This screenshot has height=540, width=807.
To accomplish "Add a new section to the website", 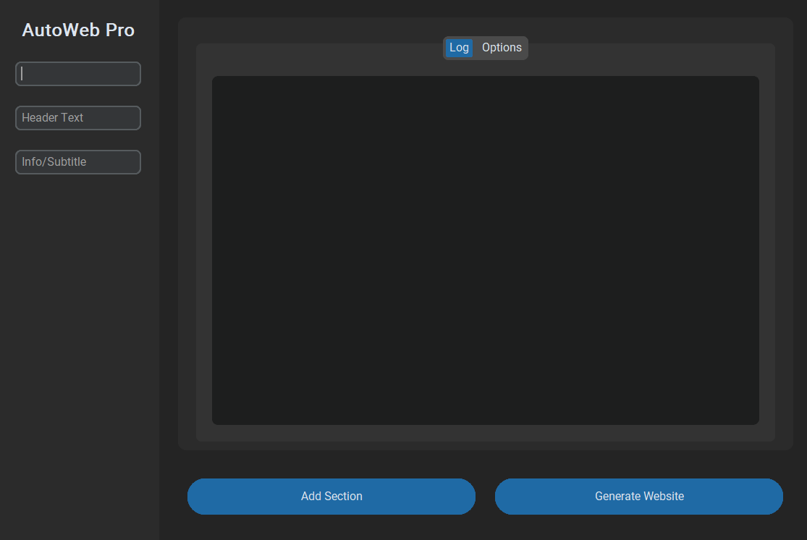I will 331,497.
